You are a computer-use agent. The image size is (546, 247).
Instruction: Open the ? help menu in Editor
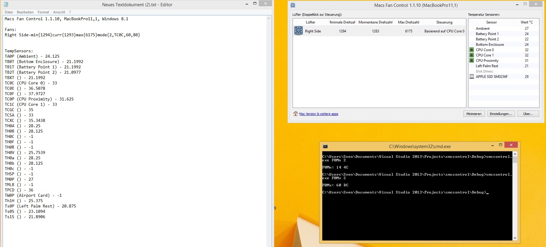point(70,12)
